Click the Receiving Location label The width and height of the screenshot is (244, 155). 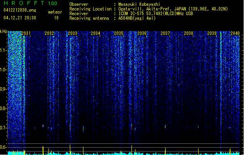point(90,9)
